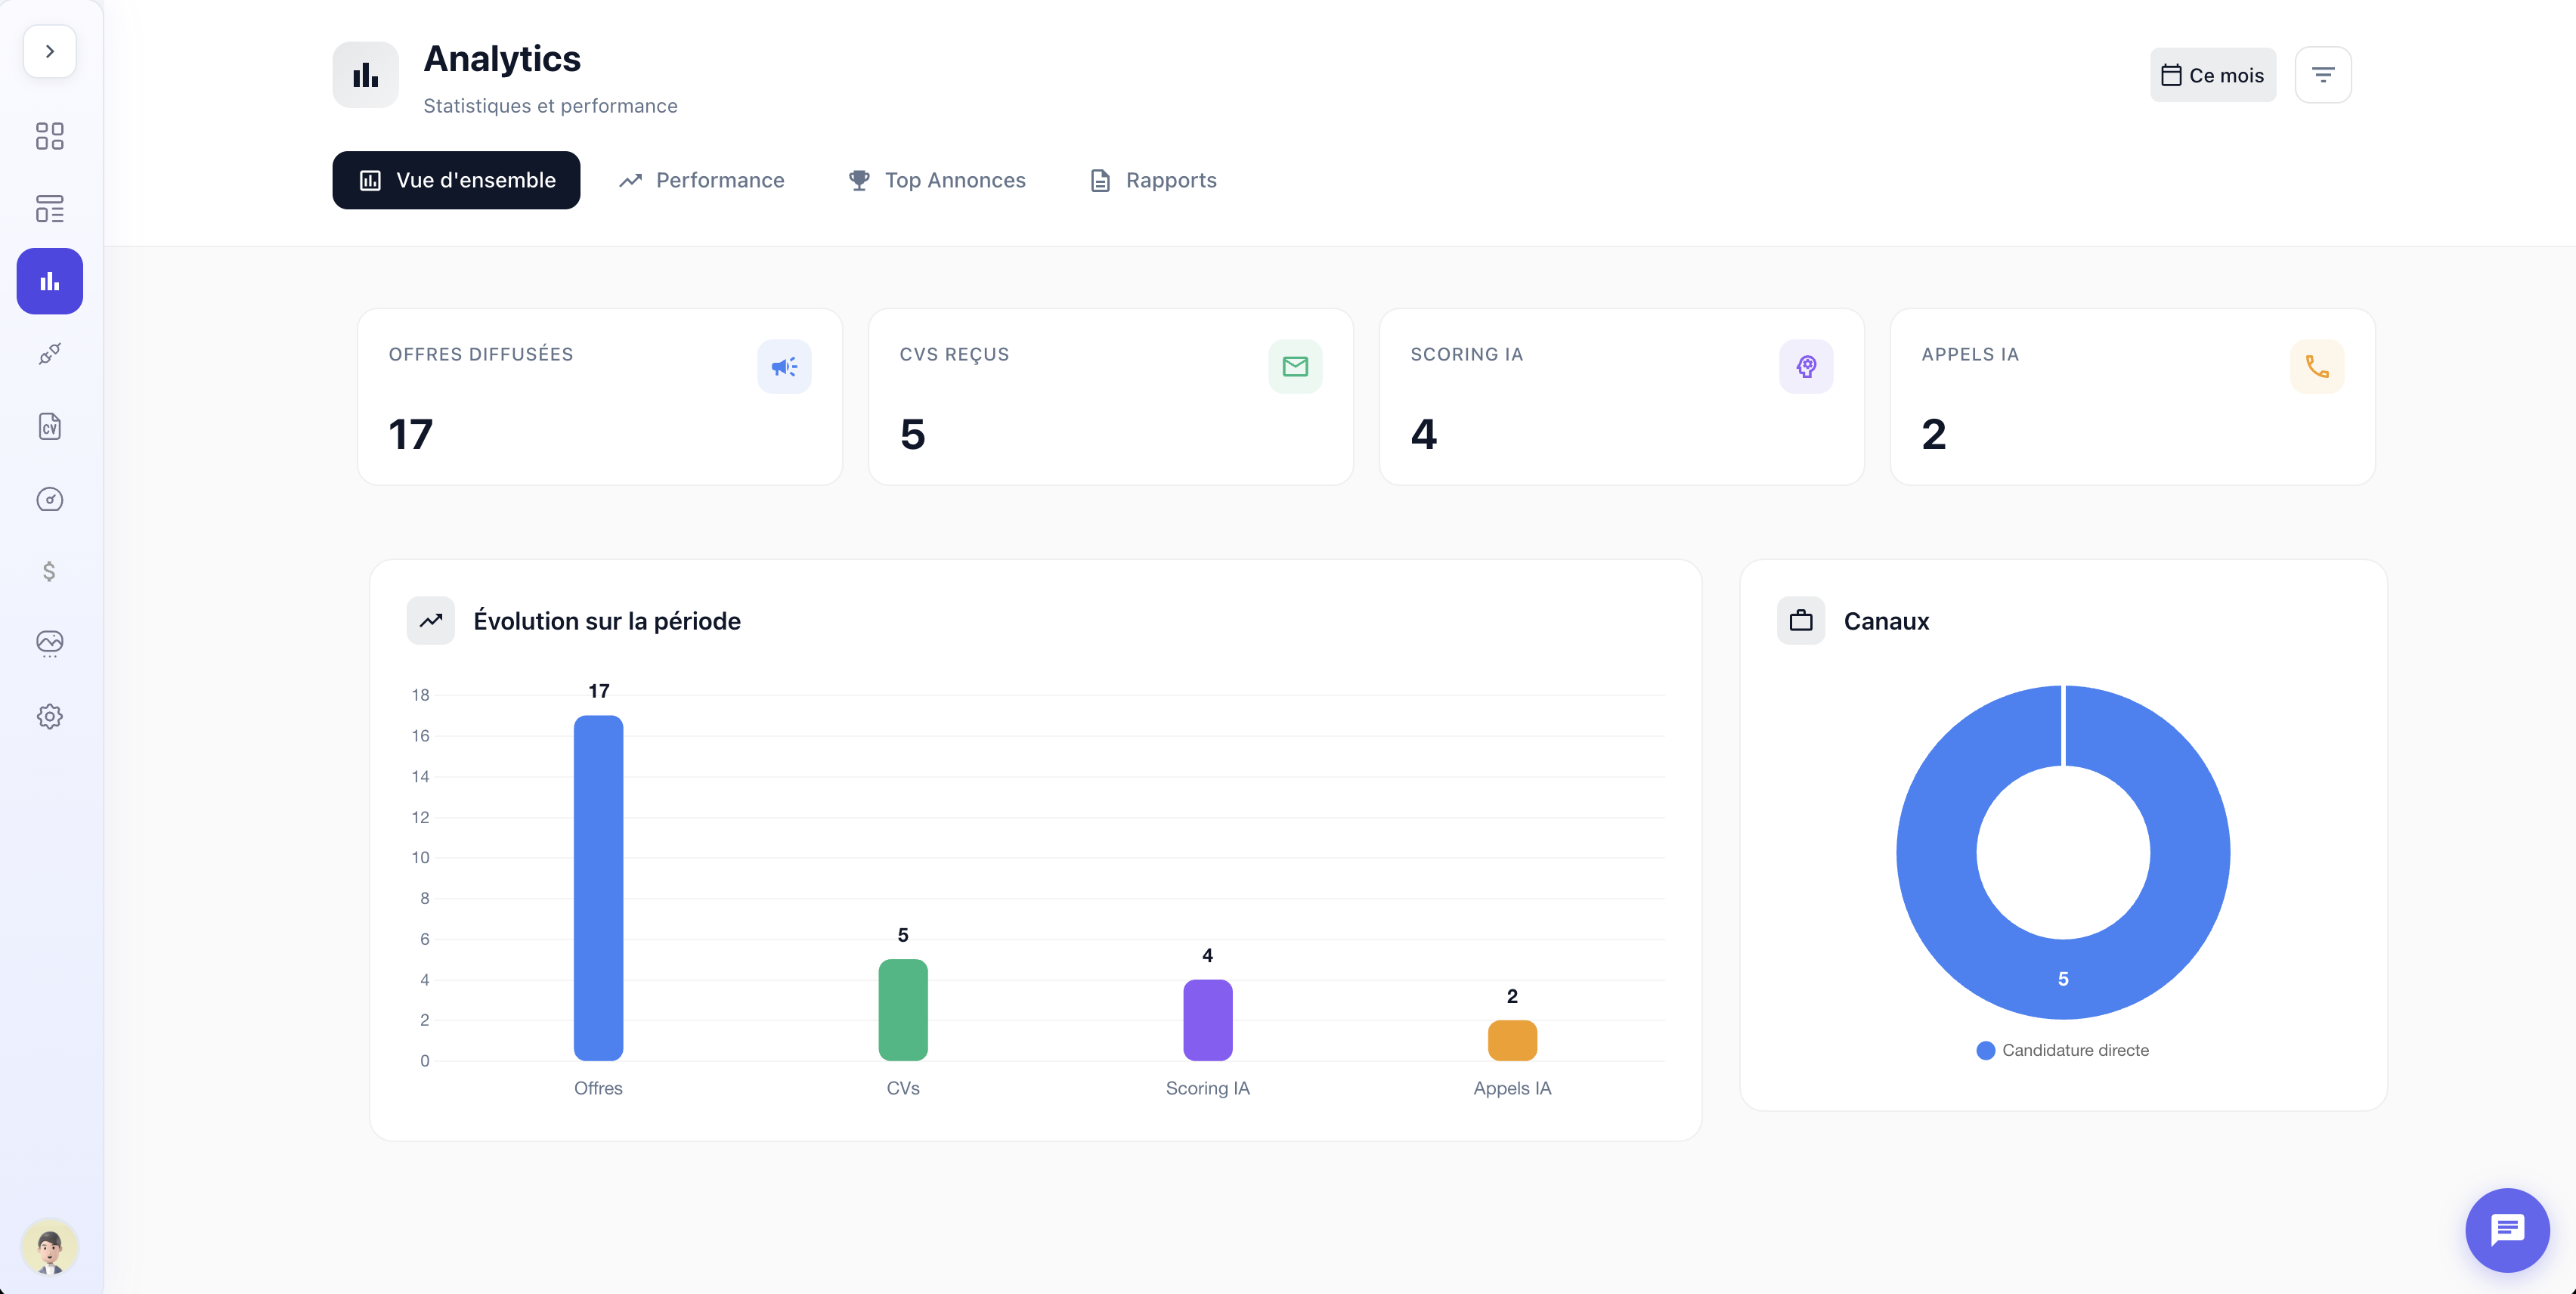Click the blue Offres bar in chart
The image size is (2576, 1294).
(598, 888)
